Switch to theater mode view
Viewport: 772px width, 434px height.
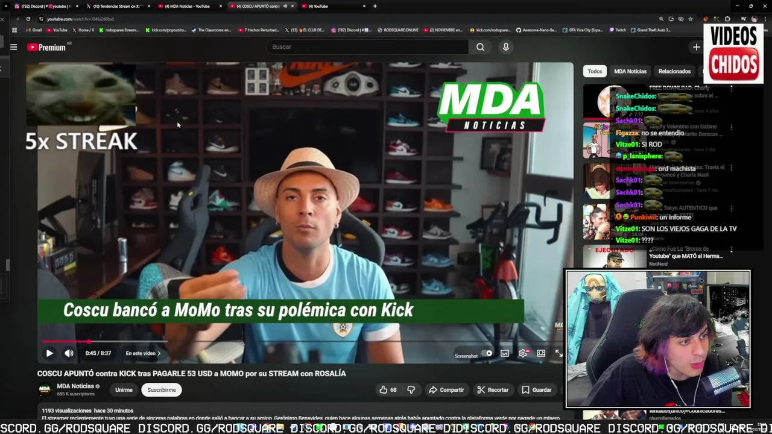coord(541,354)
